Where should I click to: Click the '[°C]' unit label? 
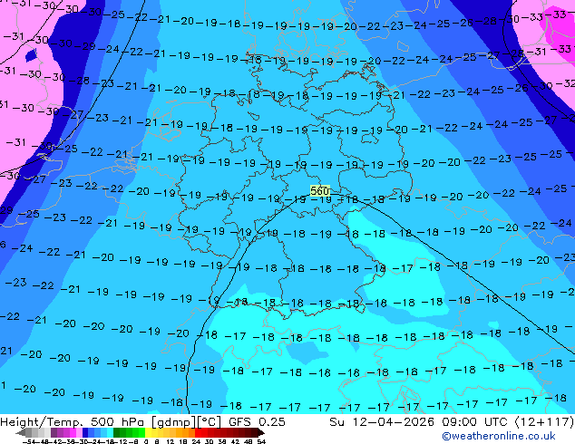(x=210, y=422)
